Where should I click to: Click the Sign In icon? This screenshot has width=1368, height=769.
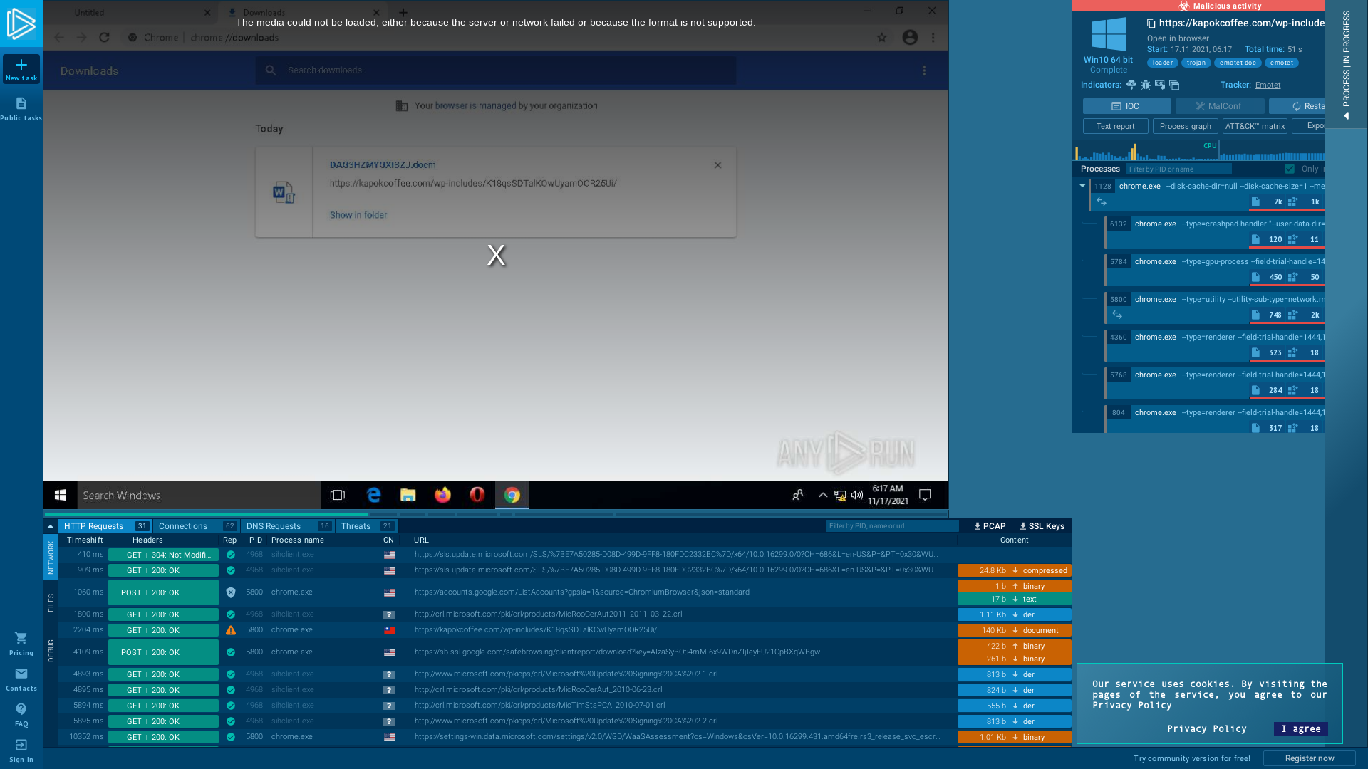tap(21, 745)
